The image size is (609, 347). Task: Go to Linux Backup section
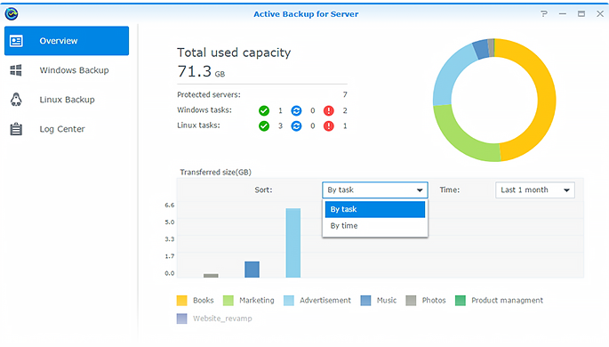[67, 100]
